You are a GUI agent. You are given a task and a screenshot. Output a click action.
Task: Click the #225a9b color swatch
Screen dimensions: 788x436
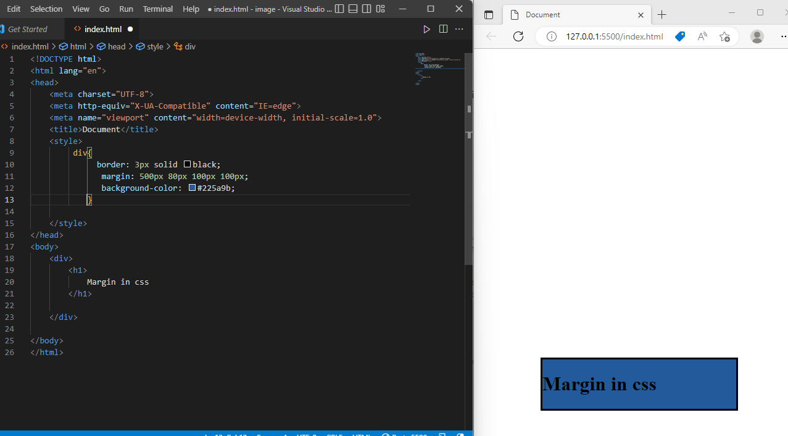pyautogui.click(x=192, y=188)
